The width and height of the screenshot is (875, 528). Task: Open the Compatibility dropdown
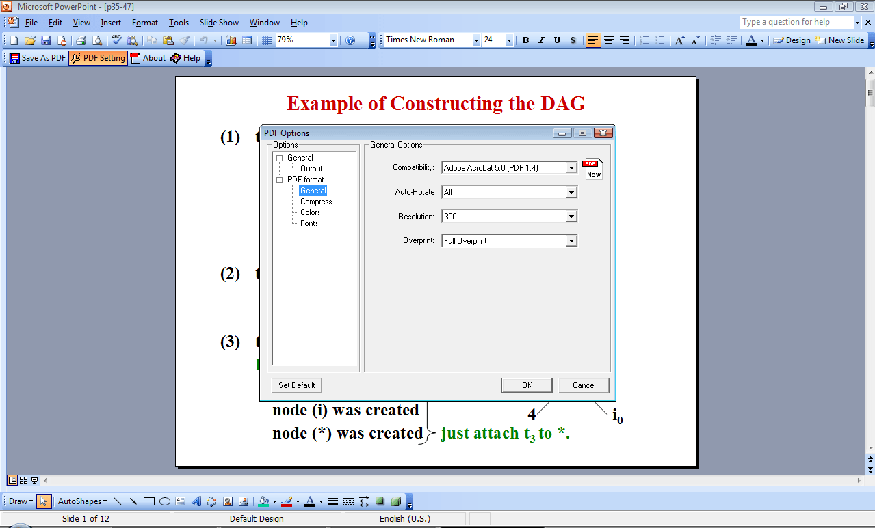571,168
